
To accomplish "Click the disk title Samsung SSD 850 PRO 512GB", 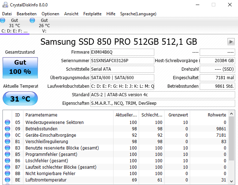I will click(119, 42).
